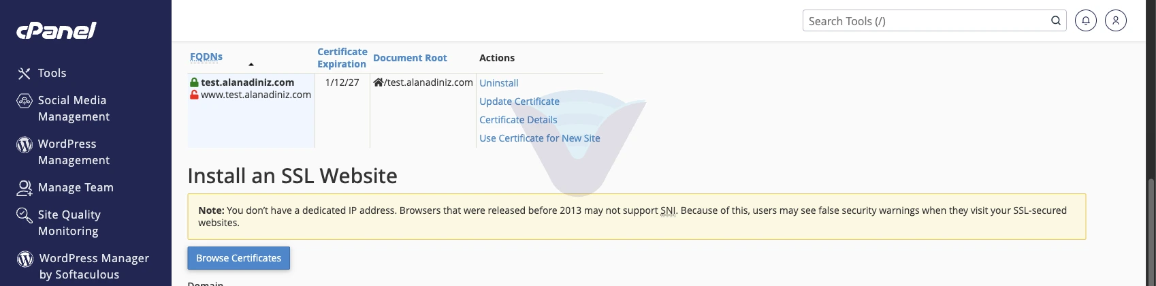Open Tools icon in sidebar

point(25,74)
